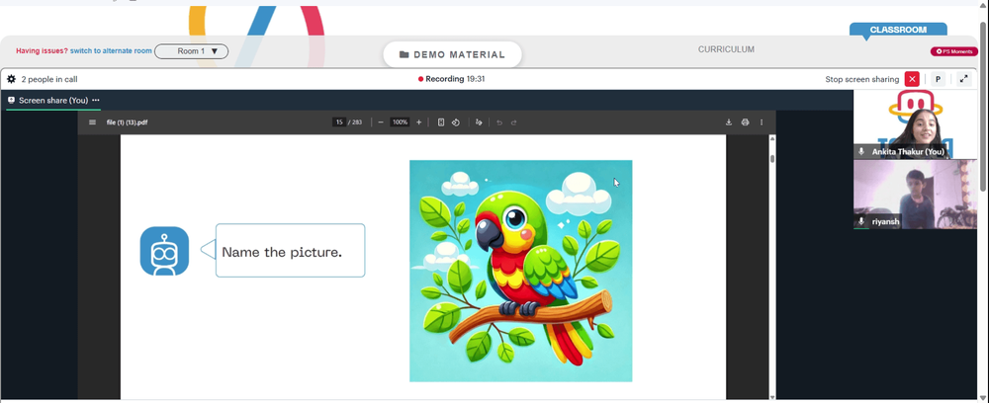Screen dimensions: 989x403
Task: Click PDF scrollbar down arrow
Action: 772,397
